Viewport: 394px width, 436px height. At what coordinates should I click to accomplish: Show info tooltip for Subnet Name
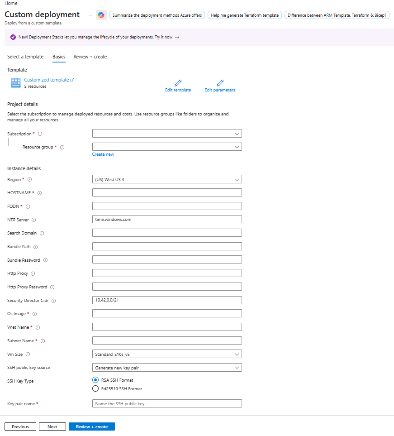pos(43,341)
